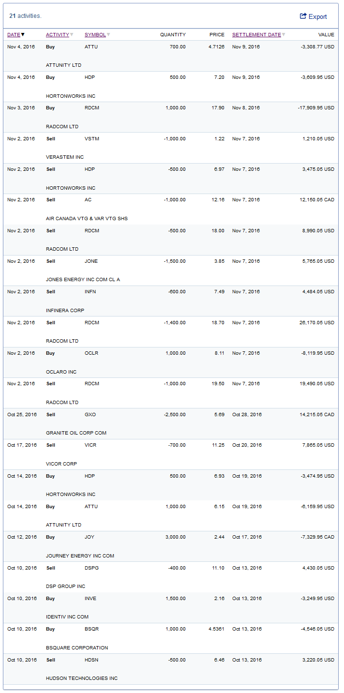Sort activities by the Date column header
Image resolution: width=344 pixels, height=693 pixels.
(14, 35)
